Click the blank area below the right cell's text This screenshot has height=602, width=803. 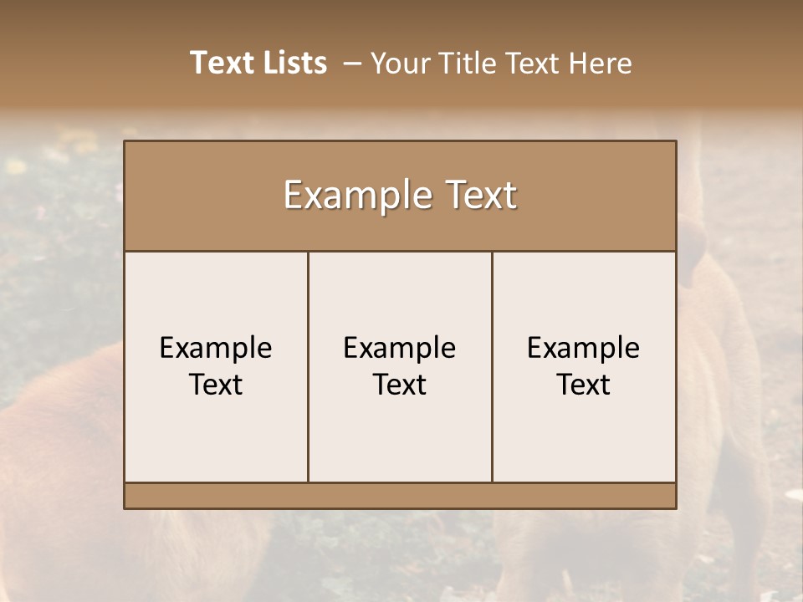coord(583,443)
